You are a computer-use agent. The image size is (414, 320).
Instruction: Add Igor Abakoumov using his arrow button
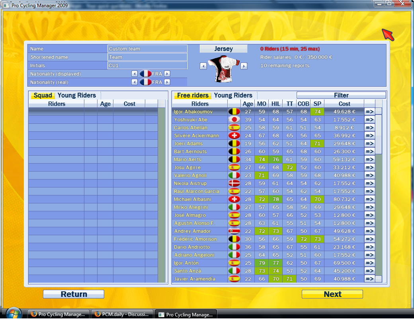pyautogui.click(x=369, y=112)
